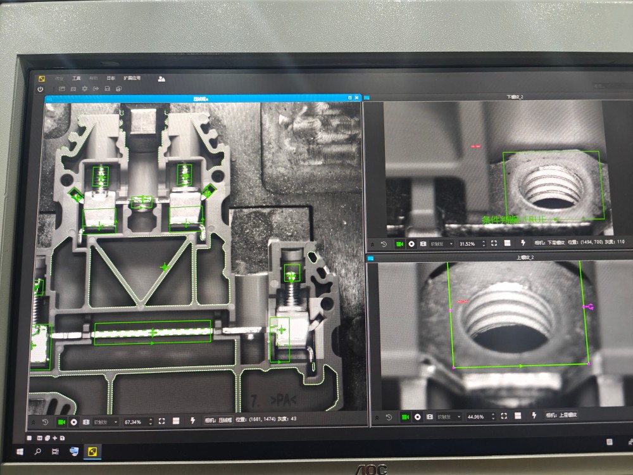Click the export arrow icon in the top toolbar

tap(96, 89)
